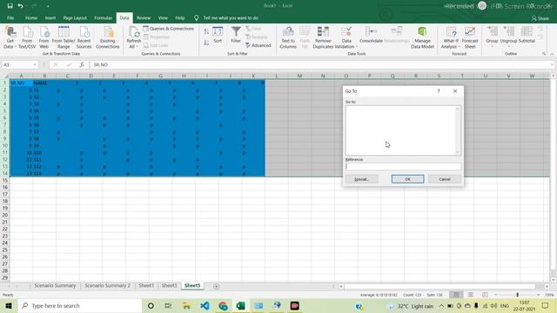Click Ungroup outline button
Screen dimensions: 557x313
click(508, 36)
